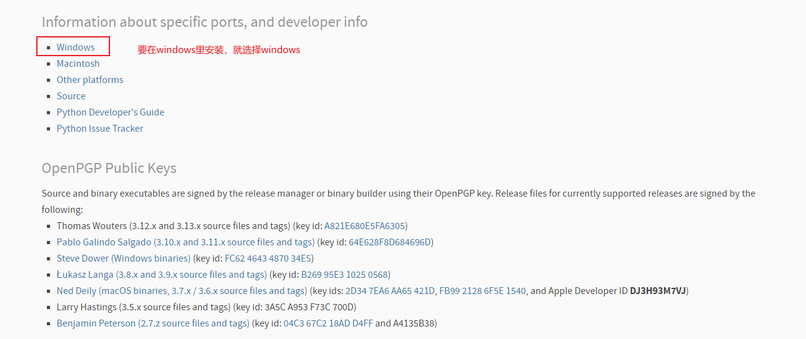The width and height of the screenshot is (806, 339).
Task: Go to Other platforms link
Action: click(x=90, y=80)
